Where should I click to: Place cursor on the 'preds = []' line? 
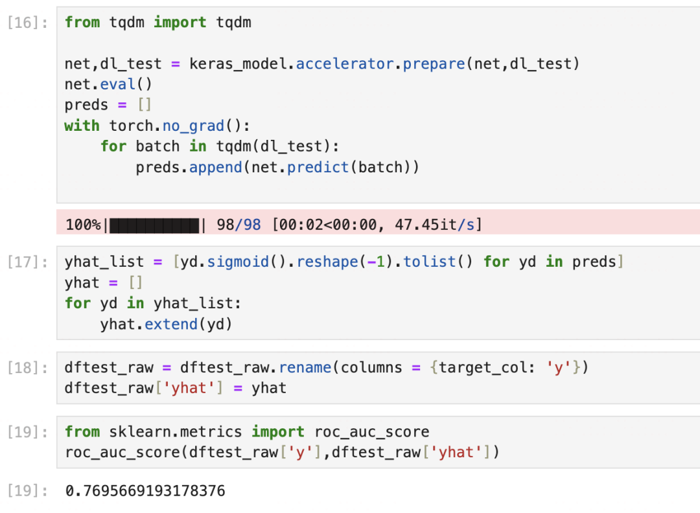pyautogui.click(x=108, y=105)
